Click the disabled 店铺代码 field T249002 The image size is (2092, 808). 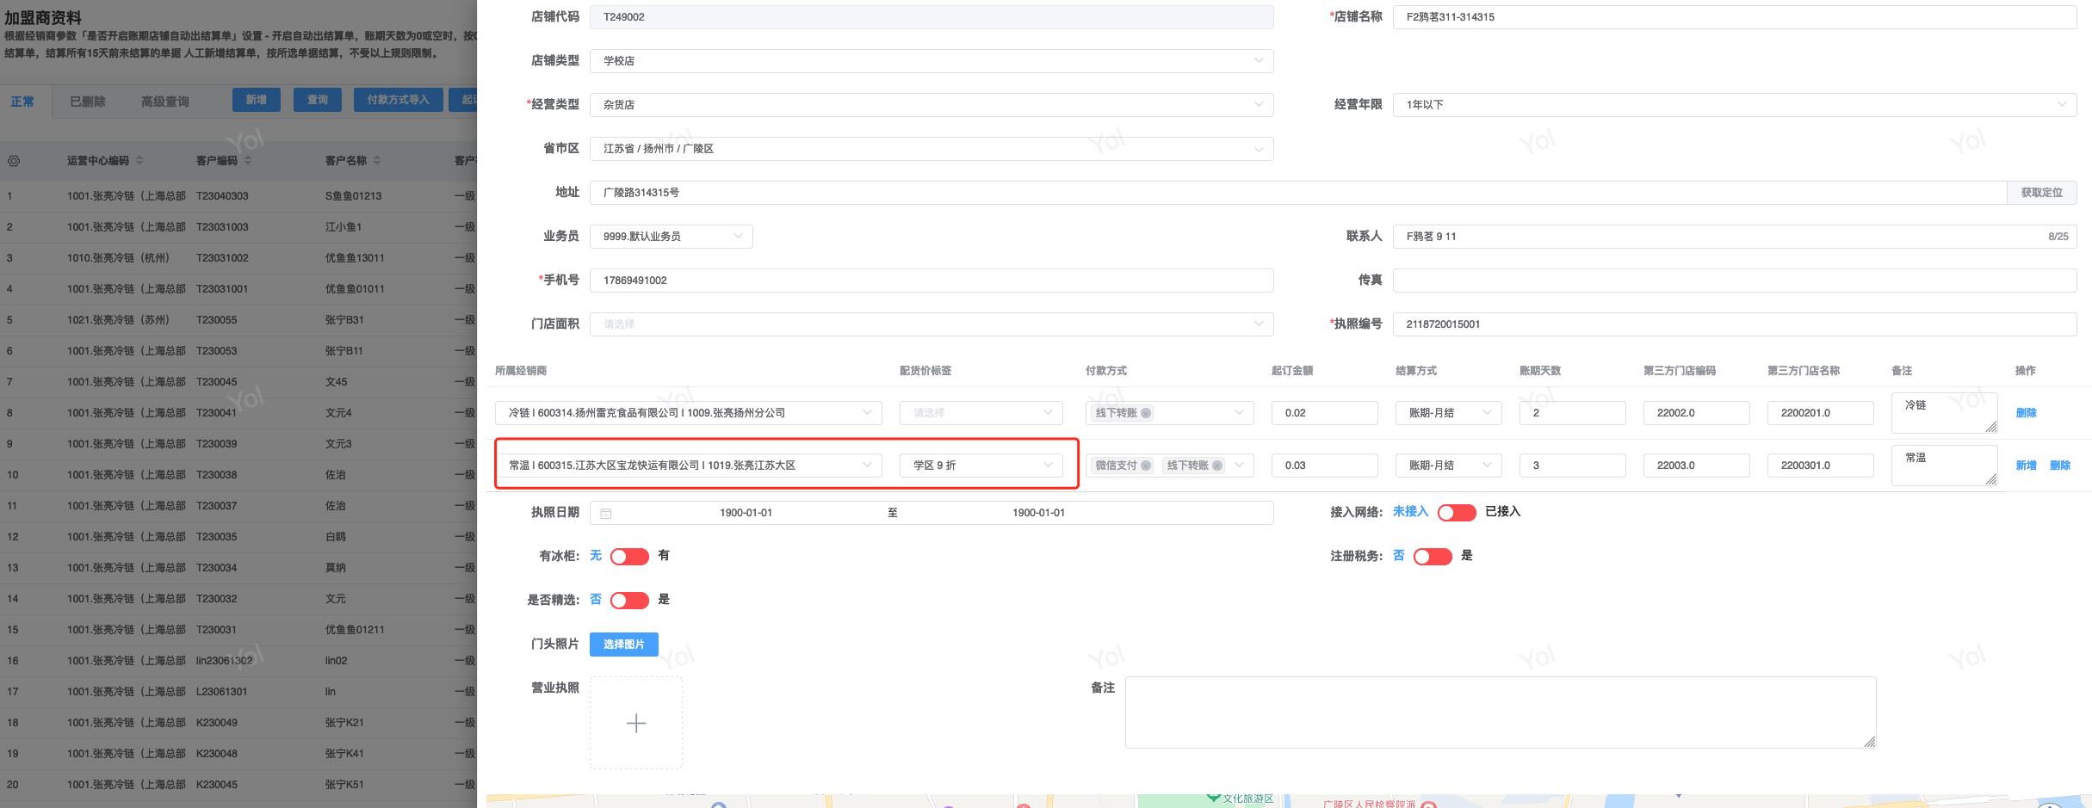[x=931, y=17]
